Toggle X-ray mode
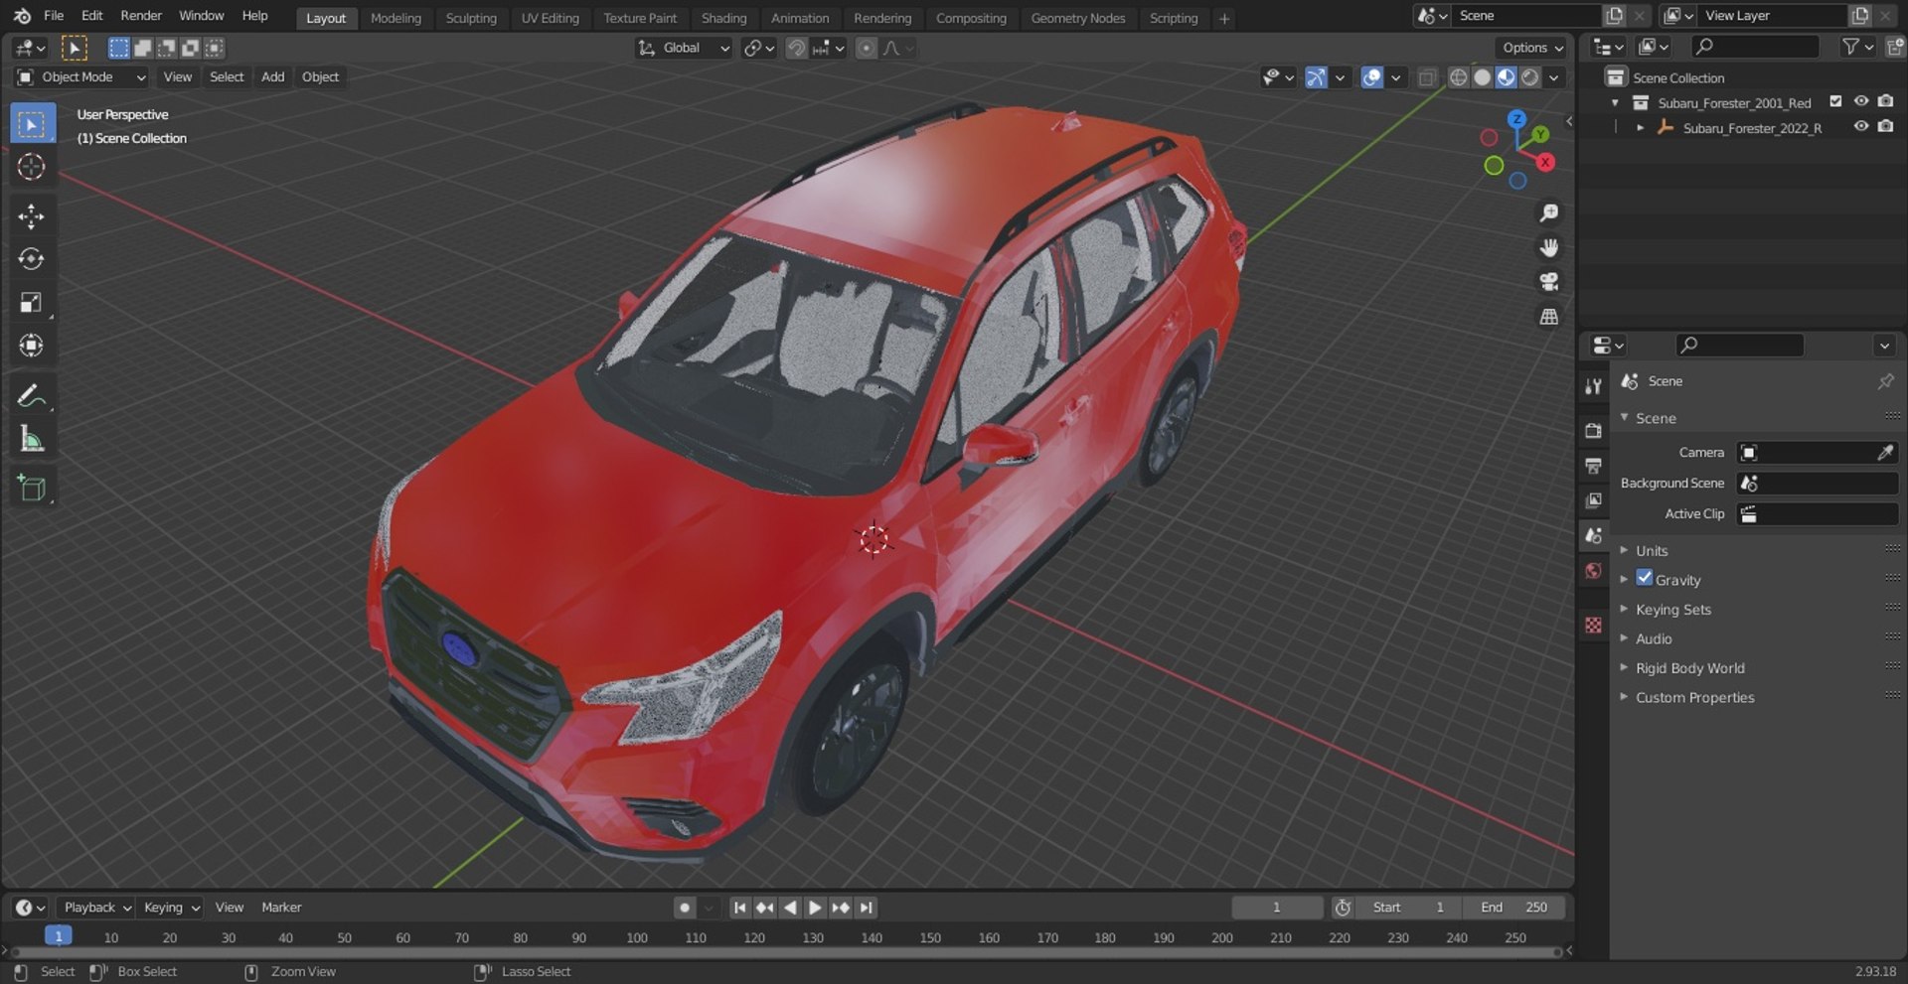 [x=1427, y=77]
